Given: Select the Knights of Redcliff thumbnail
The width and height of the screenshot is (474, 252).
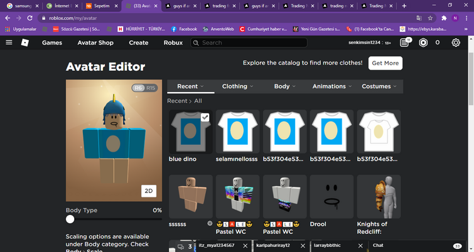Looking at the screenshot, I should point(379,196).
